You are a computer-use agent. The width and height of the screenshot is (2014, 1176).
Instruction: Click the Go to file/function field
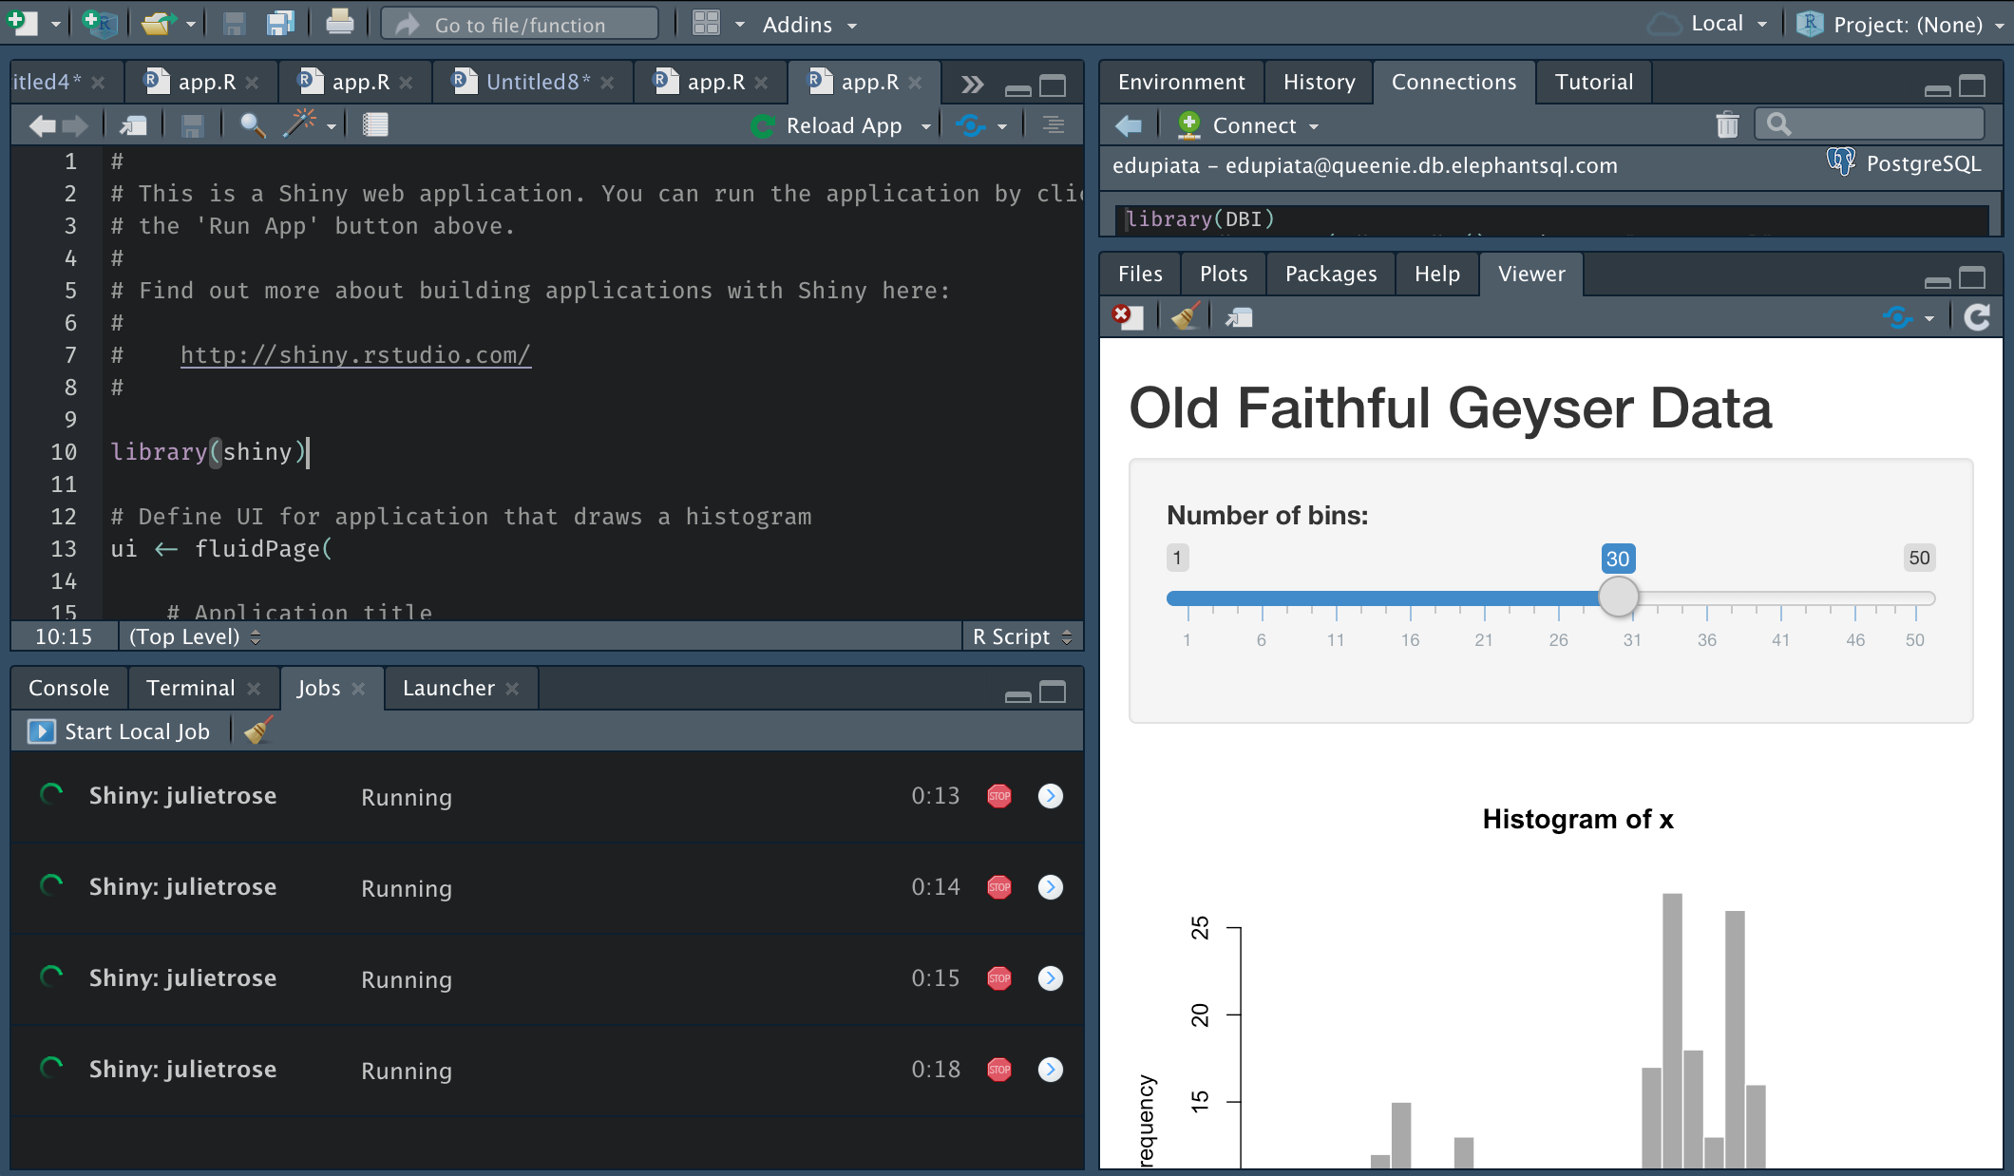point(521,25)
